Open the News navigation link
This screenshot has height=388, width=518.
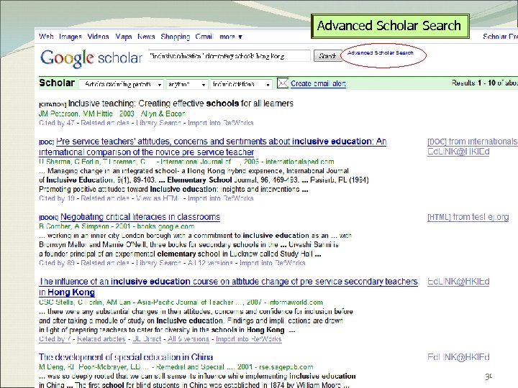146,37
